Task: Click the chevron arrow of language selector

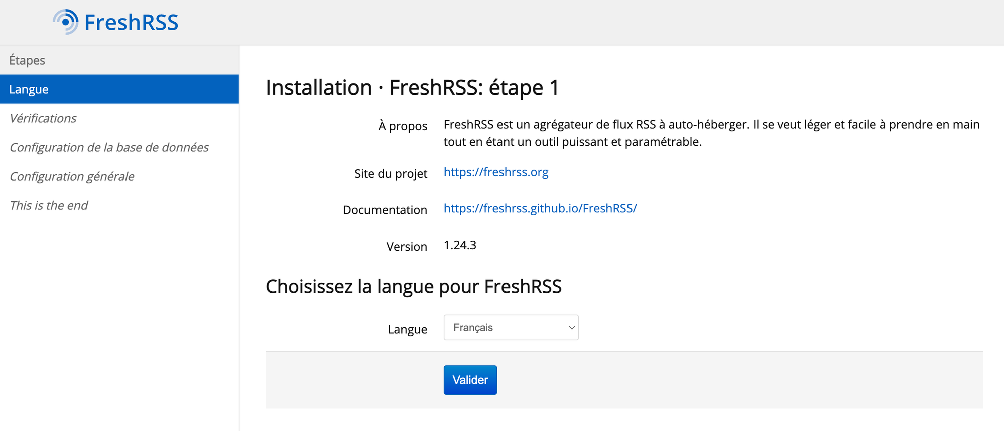Action: tap(571, 327)
